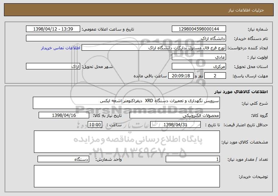The image size is (278, 196).
Task: Select the label تعداد / مقدار مورد نیاز
Action: point(248,159)
